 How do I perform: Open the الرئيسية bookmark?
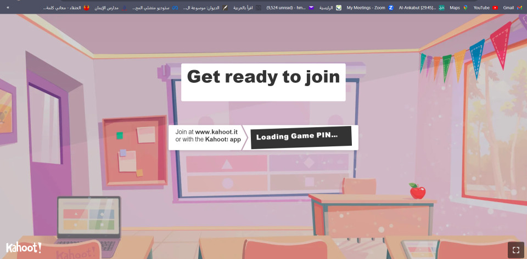tap(330, 7)
